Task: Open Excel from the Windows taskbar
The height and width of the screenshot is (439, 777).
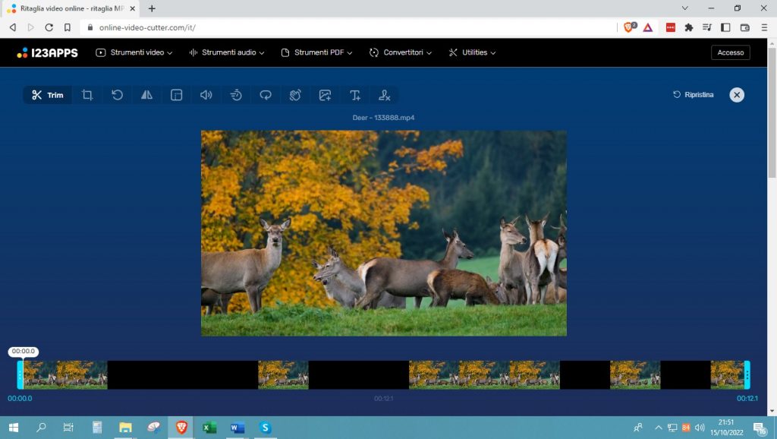Action: click(x=209, y=428)
